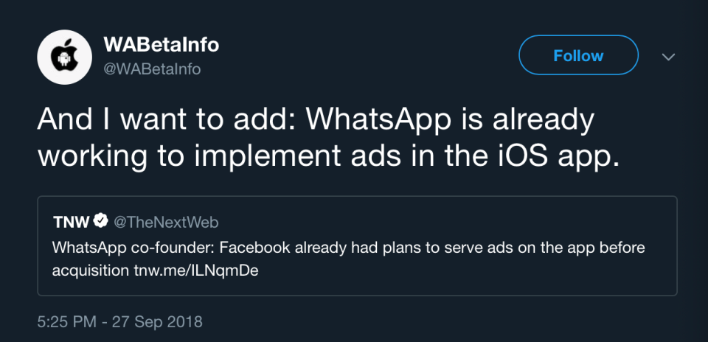Open the 5:25 PM tweet timestamp
708x342 pixels.
point(66,321)
